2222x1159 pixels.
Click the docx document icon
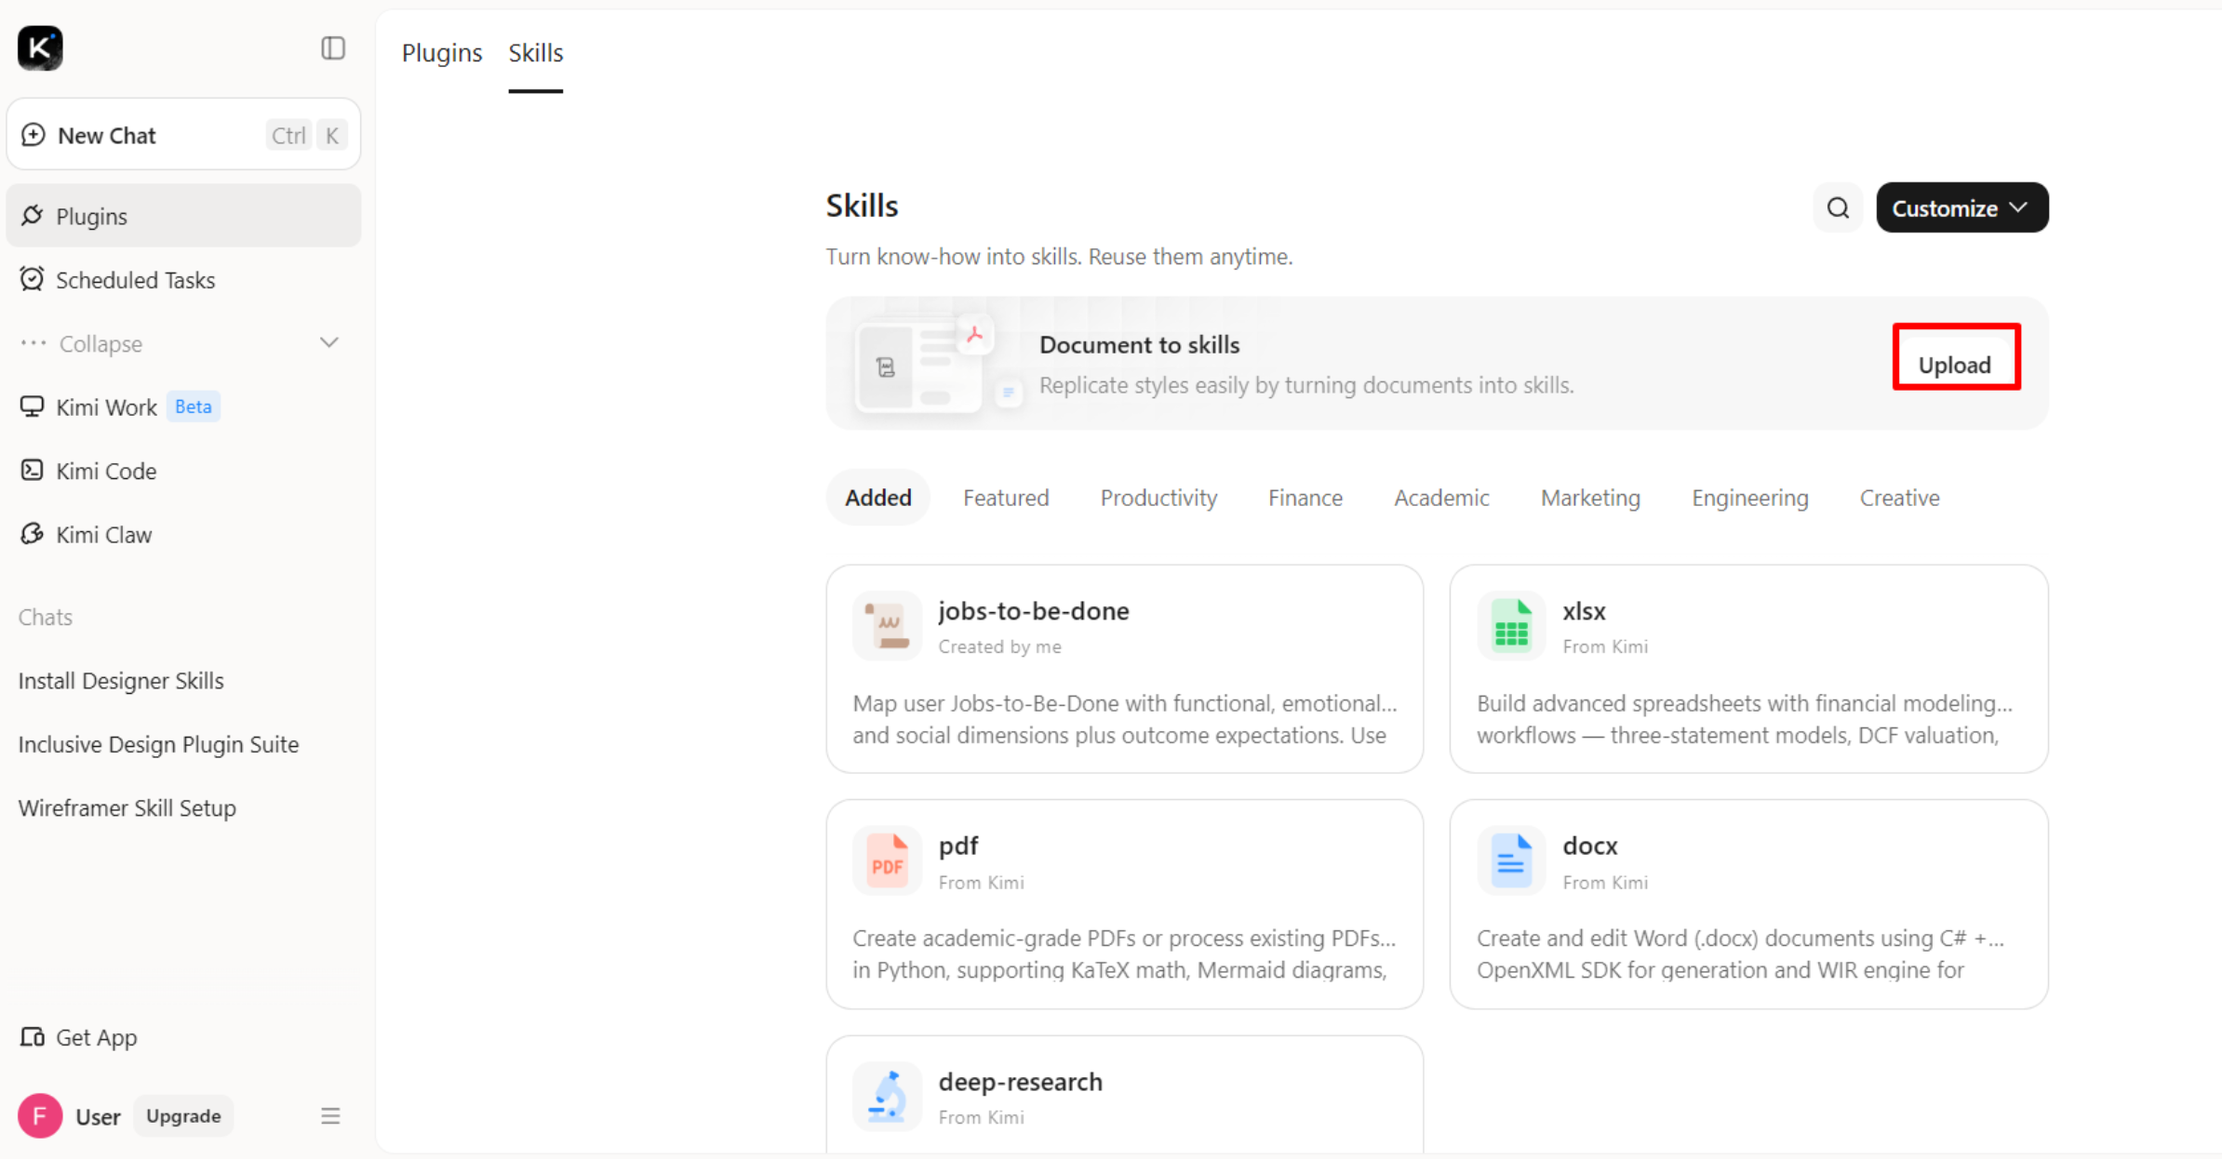click(1511, 860)
